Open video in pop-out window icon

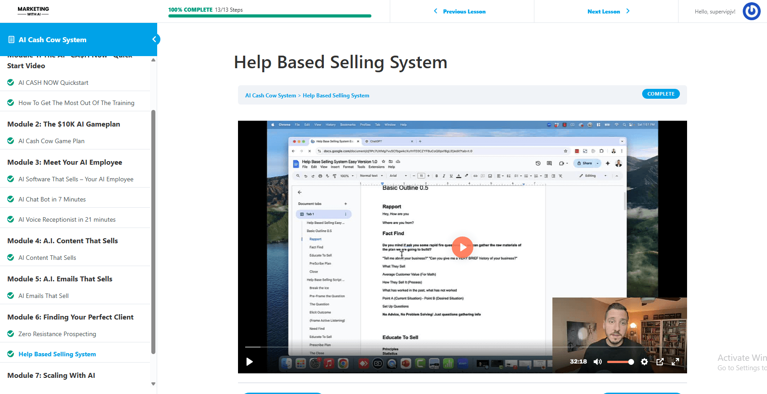click(660, 362)
